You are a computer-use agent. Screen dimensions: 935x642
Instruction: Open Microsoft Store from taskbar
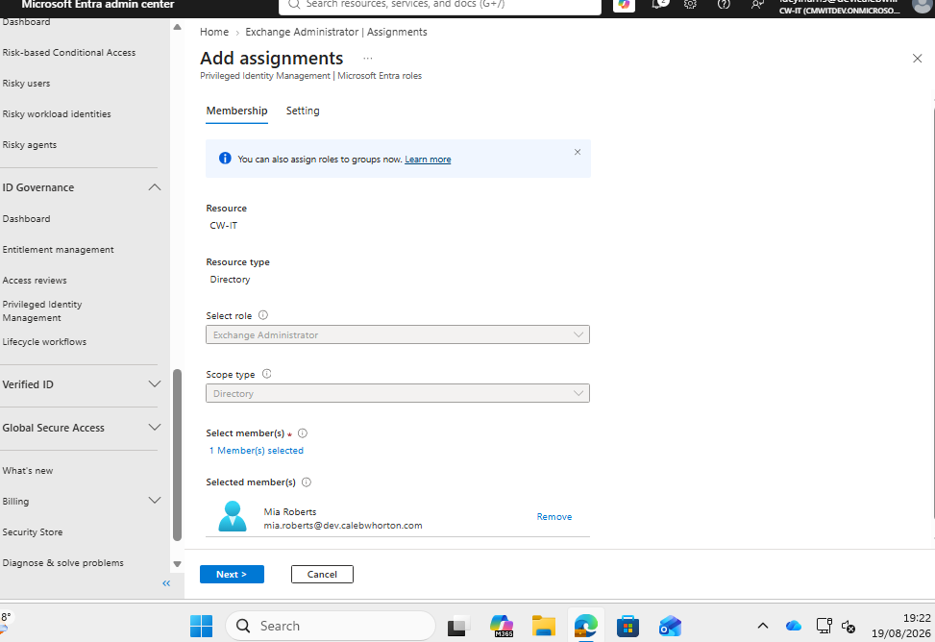pyautogui.click(x=627, y=627)
